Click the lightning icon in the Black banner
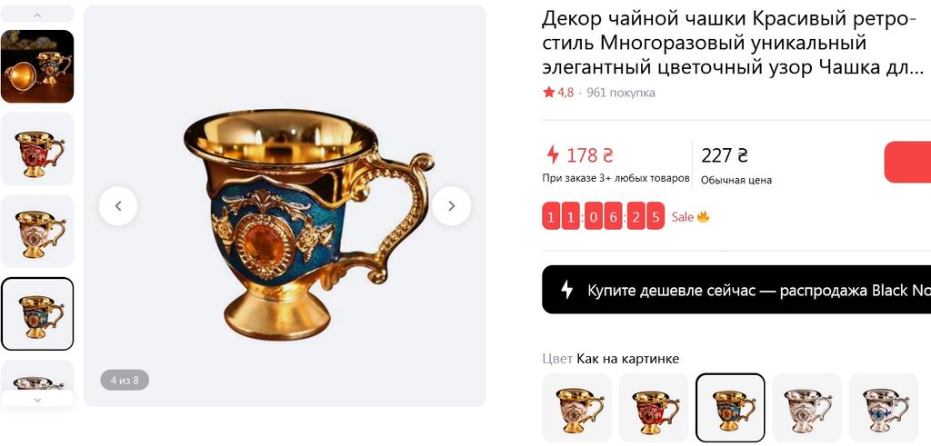931x446 pixels. click(567, 290)
